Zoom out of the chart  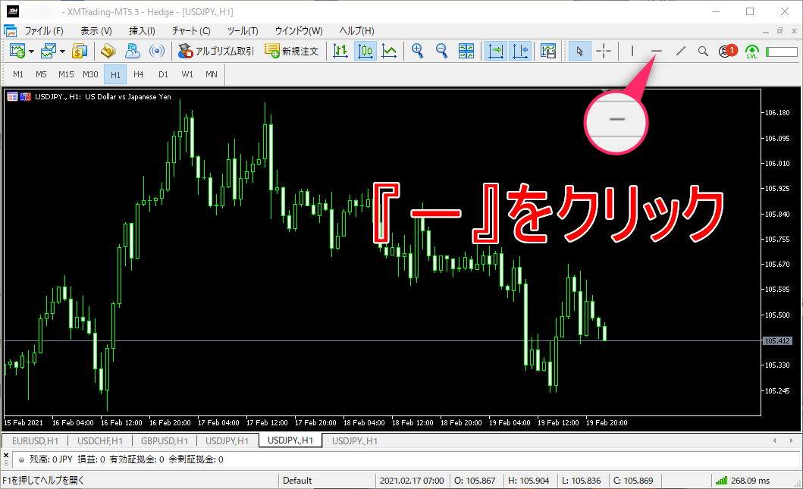[441, 52]
